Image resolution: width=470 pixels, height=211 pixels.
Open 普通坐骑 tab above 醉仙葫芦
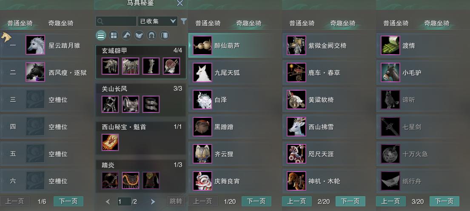[x=208, y=23]
